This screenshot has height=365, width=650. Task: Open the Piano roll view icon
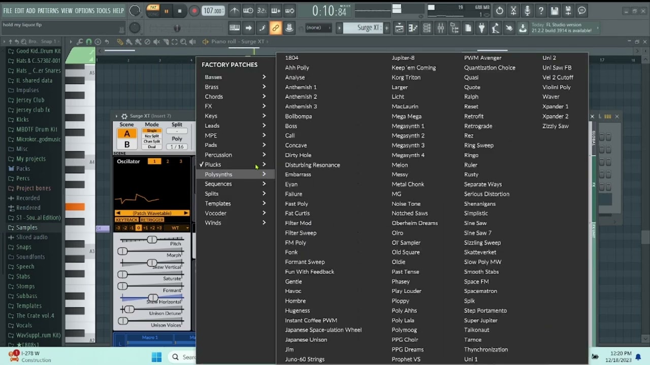click(x=413, y=28)
